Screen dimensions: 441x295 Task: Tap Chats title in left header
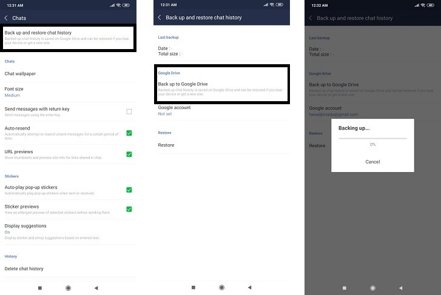click(x=19, y=18)
